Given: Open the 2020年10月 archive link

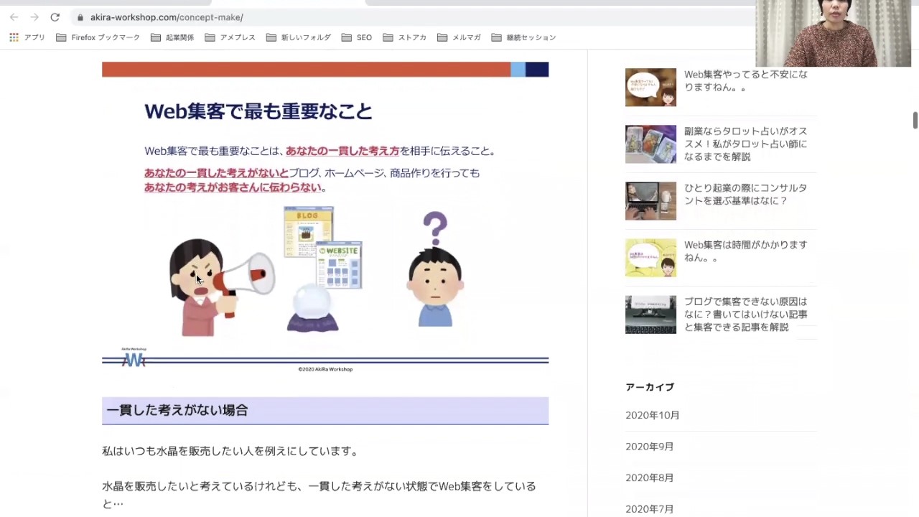Looking at the screenshot, I should (x=652, y=415).
